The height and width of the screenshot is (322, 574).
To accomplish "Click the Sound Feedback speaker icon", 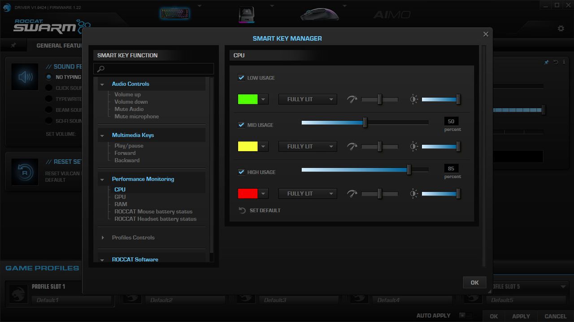I will (25, 77).
